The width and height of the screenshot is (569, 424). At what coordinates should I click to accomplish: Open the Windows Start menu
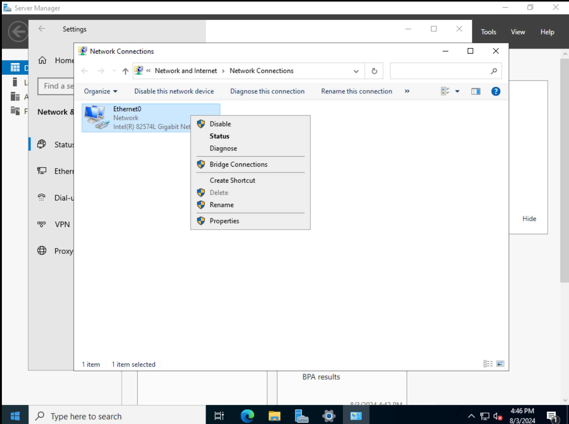point(15,416)
